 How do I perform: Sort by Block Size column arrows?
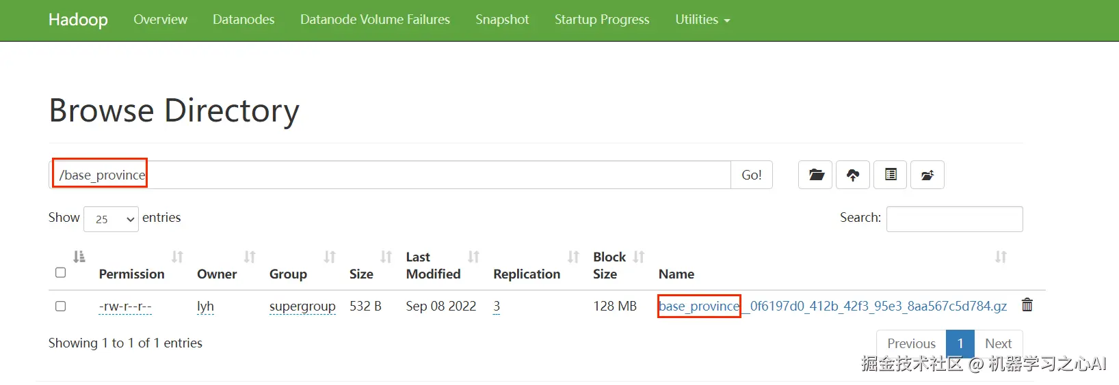(x=639, y=257)
